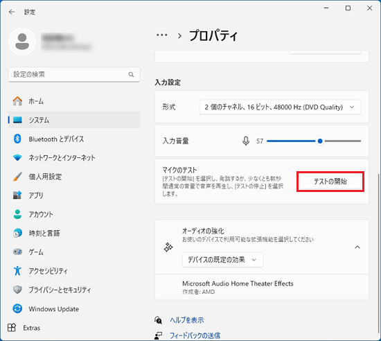Click the Extras icon in the sidebar

click(x=12, y=328)
